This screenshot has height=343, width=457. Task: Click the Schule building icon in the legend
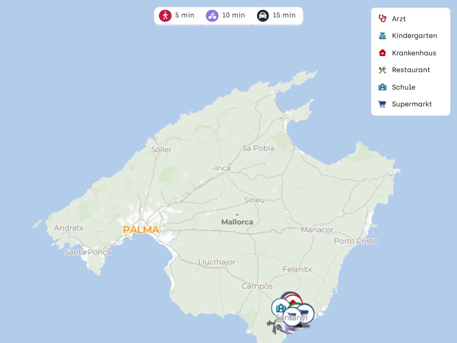pos(382,87)
